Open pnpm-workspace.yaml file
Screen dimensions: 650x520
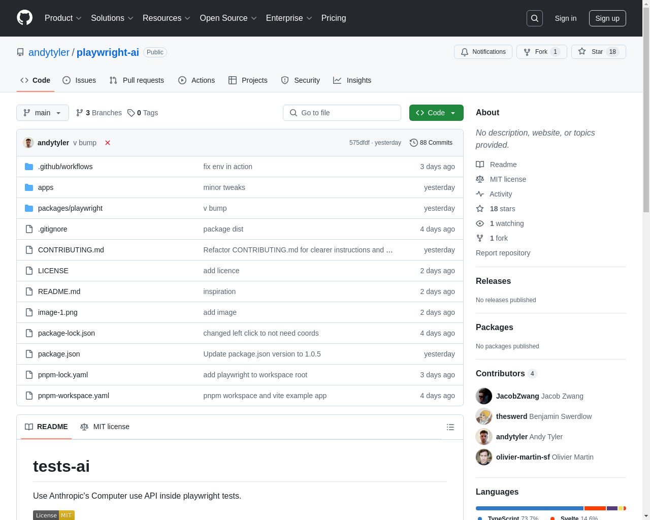pyautogui.click(x=74, y=396)
